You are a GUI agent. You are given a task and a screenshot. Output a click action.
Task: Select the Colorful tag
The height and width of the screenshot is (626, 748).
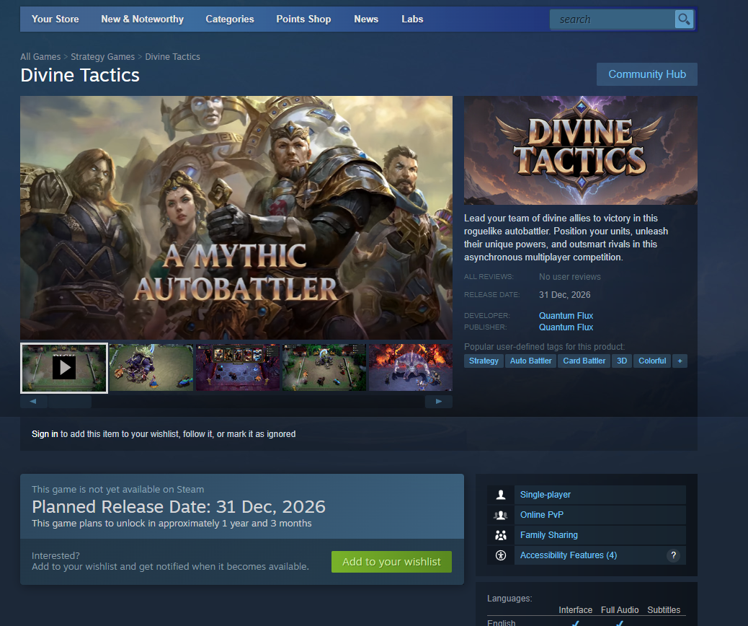[x=652, y=361]
